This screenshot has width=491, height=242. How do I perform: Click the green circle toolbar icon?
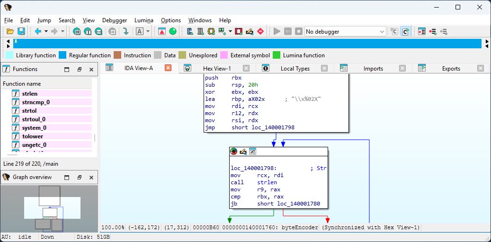click(x=173, y=31)
